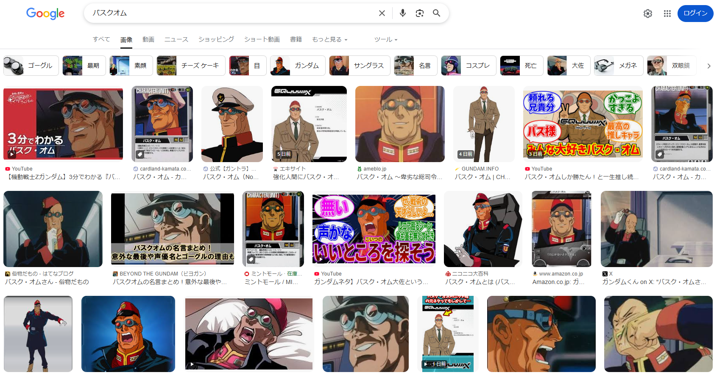This screenshot has width=714, height=375.
Task: Open the 書籍 tab
Action: click(x=296, y=39)
